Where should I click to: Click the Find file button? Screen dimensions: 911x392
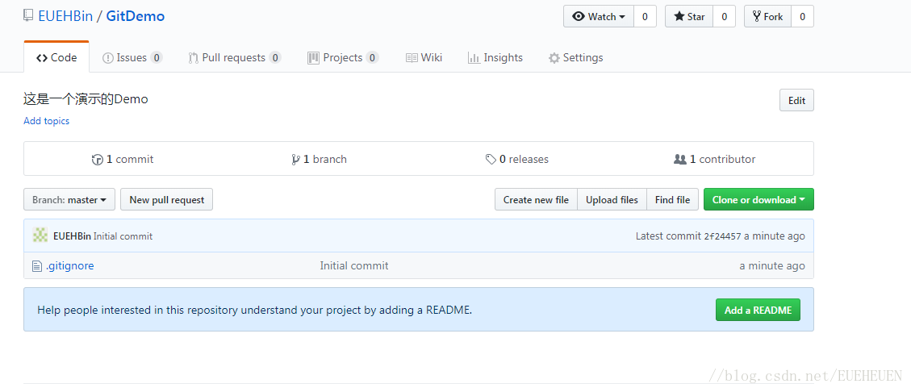(x=672, y=200)
